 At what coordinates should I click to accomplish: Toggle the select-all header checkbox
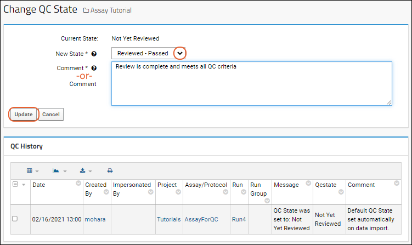[15, 184]
